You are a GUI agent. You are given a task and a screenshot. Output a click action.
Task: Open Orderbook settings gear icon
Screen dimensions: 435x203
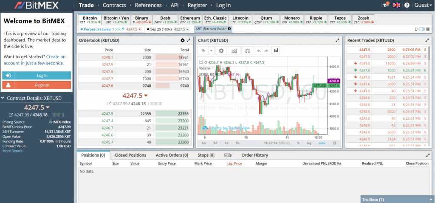tap(182, 40)
